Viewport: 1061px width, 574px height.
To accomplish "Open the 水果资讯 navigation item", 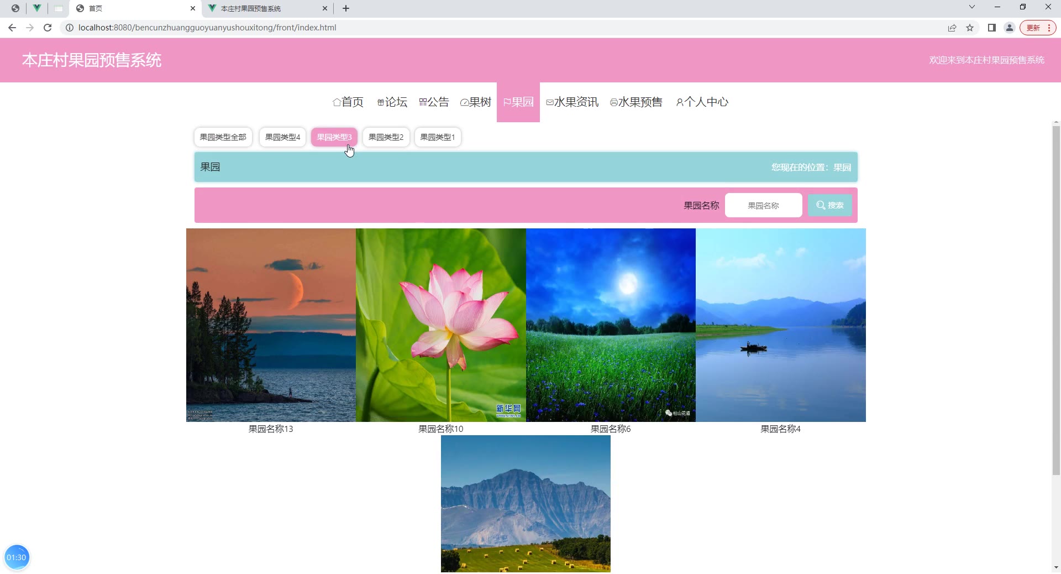I will (x=572, y=102).
